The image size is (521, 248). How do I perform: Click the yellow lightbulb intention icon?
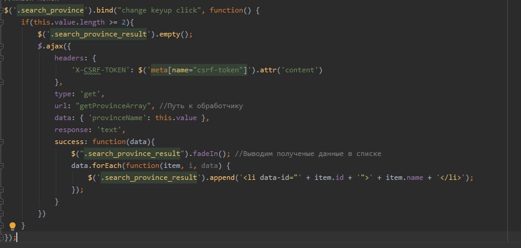point(13,226)
